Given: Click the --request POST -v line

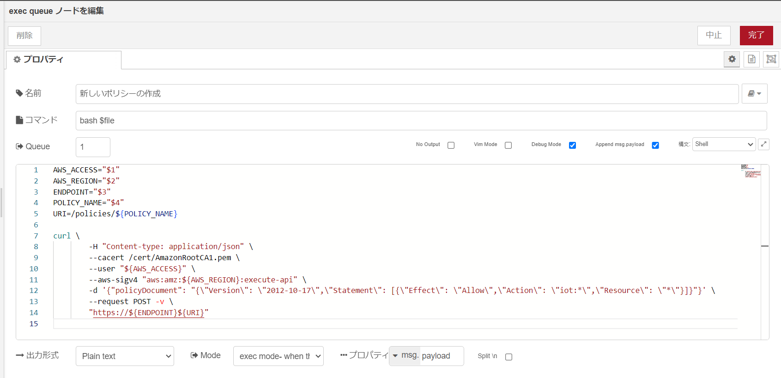Looking at the screenshot, I should 131,302.
